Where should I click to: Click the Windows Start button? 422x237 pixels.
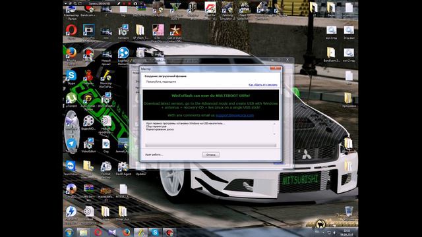(x=69, y=232)
